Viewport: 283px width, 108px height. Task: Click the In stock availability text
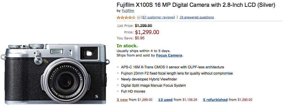(x=127, y=46)
